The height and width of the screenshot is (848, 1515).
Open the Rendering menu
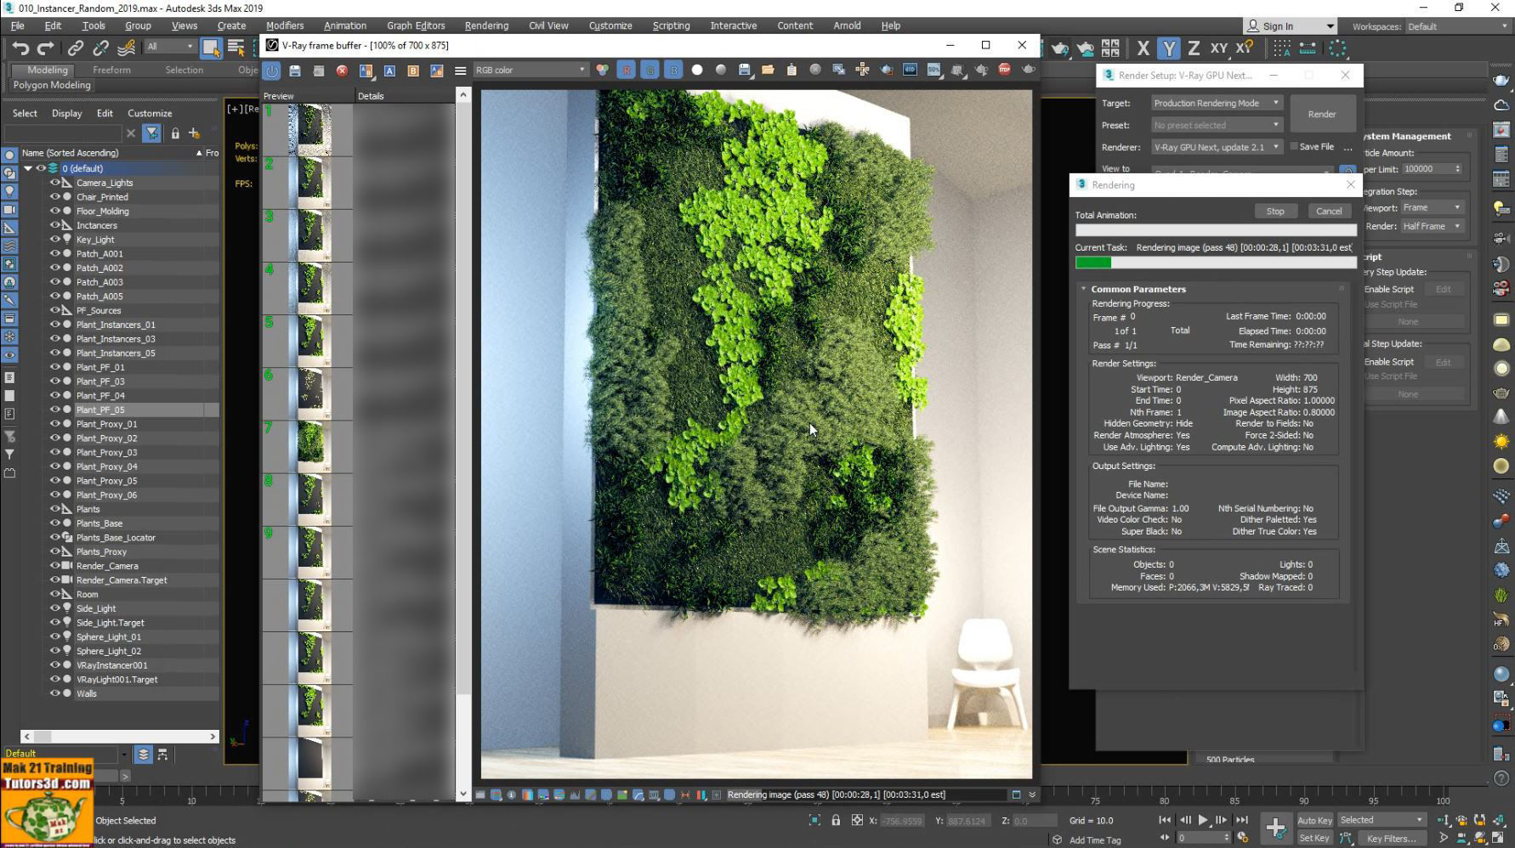(x=486, y=25)
